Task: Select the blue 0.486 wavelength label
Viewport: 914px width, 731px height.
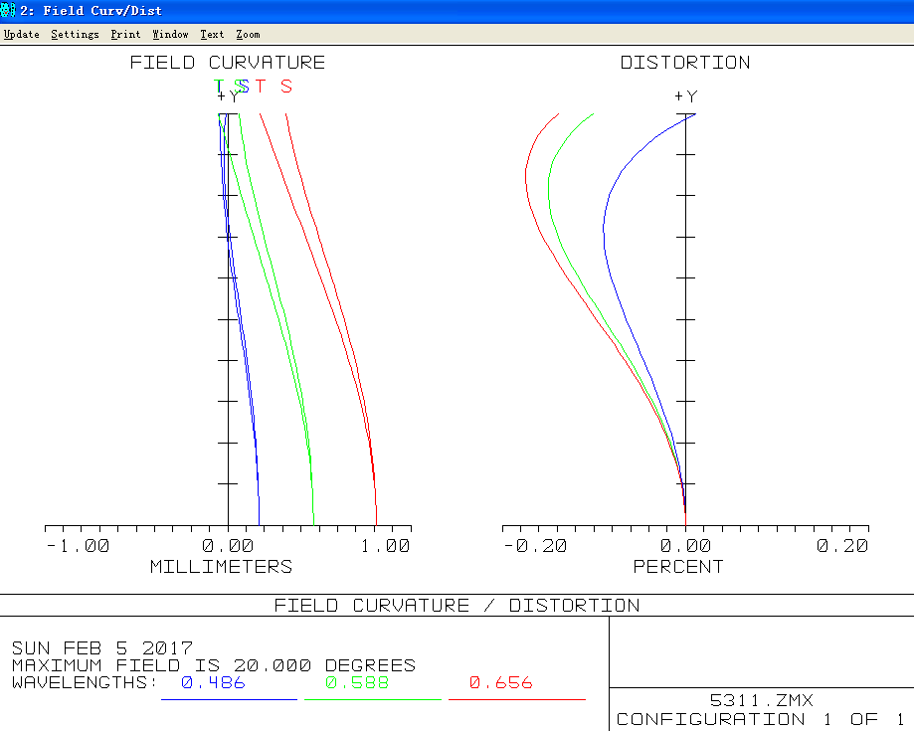Action: (213, 683)
